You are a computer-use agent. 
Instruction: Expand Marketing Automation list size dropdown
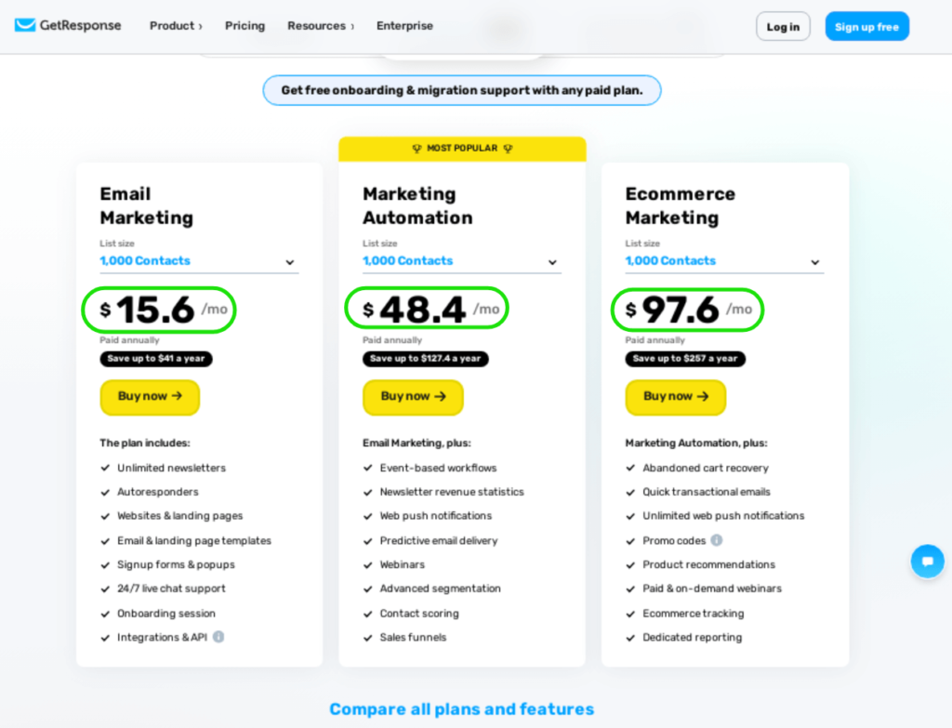tap(461, 261)
